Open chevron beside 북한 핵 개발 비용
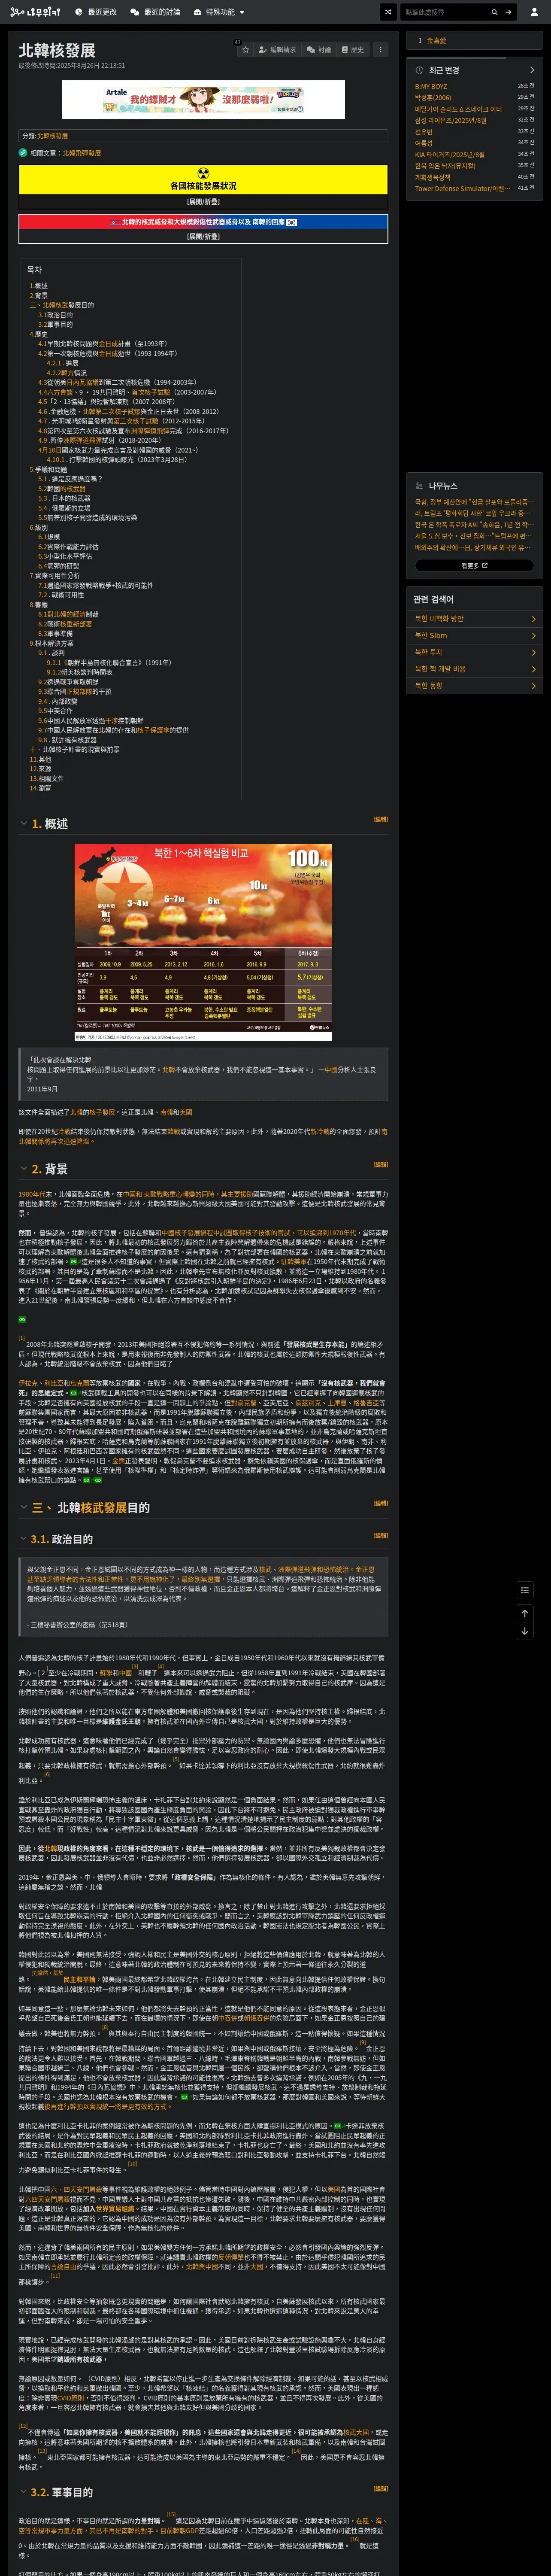Screen dimensions: 551x2576 click(533, 669)
